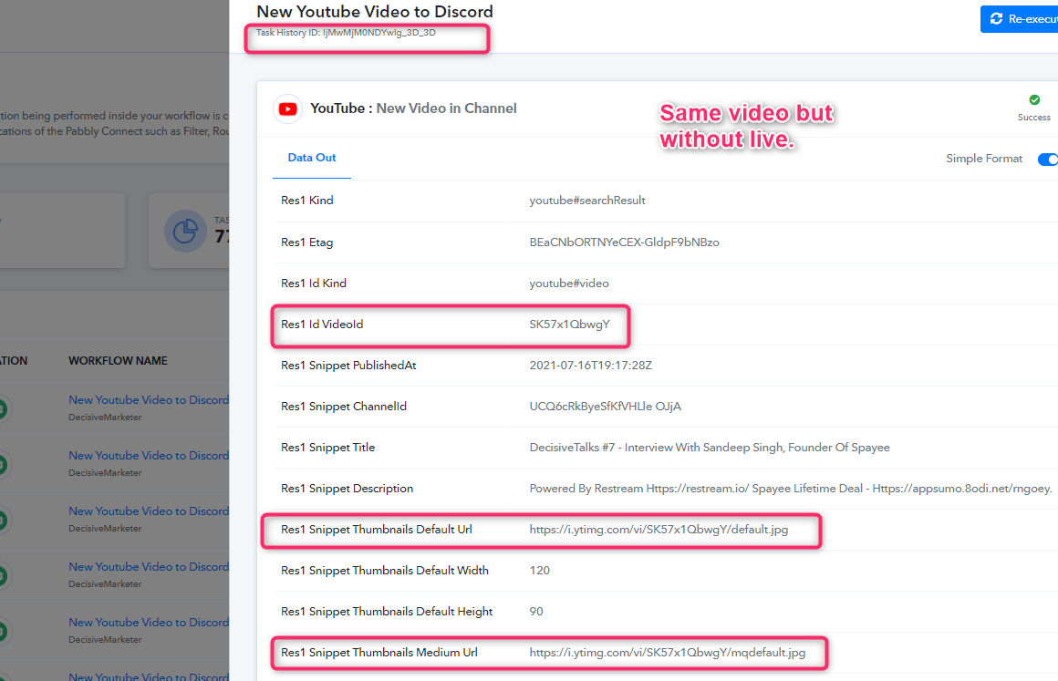Open the Data Out tab
The image size is (1058, 681).
(x=312, y=158)
